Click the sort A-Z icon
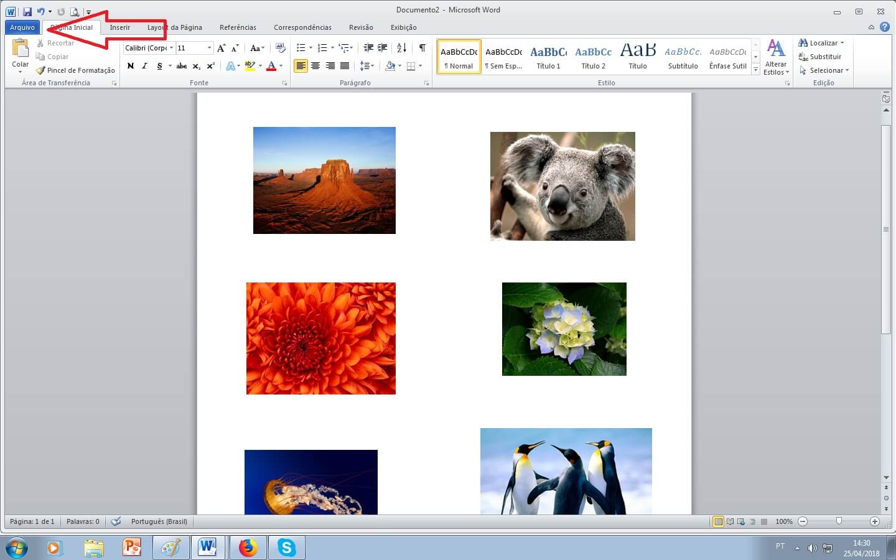This screenshot has width=896, height=560. point(402,48)
